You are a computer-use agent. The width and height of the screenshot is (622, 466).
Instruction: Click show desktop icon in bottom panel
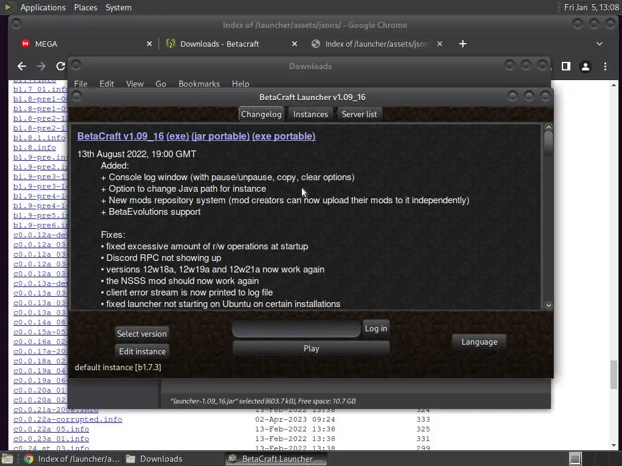click(7, 459)
